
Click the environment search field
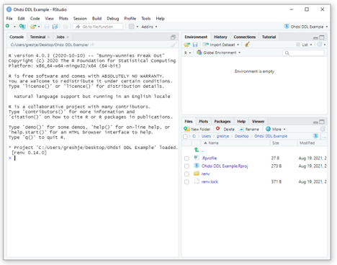303,53
